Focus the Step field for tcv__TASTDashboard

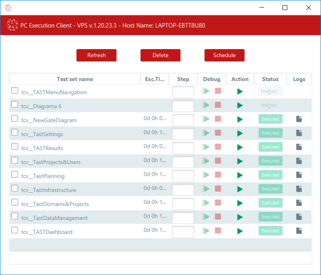click(x=183, y=232)
